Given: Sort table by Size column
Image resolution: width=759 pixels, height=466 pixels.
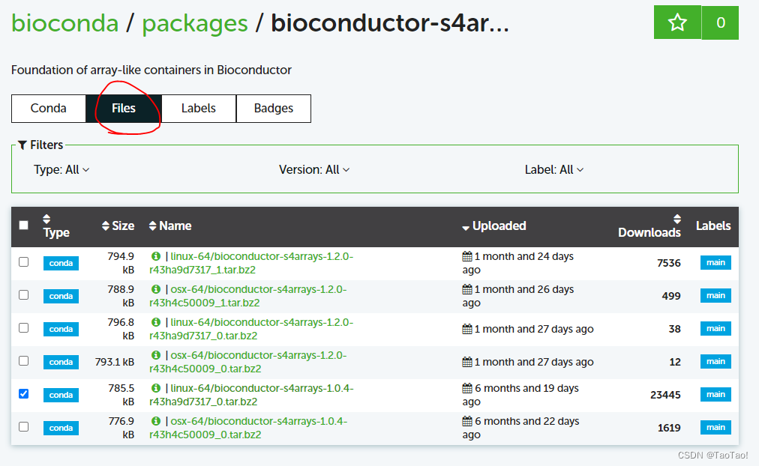Looking at the screenshot, I should [118, 226].
